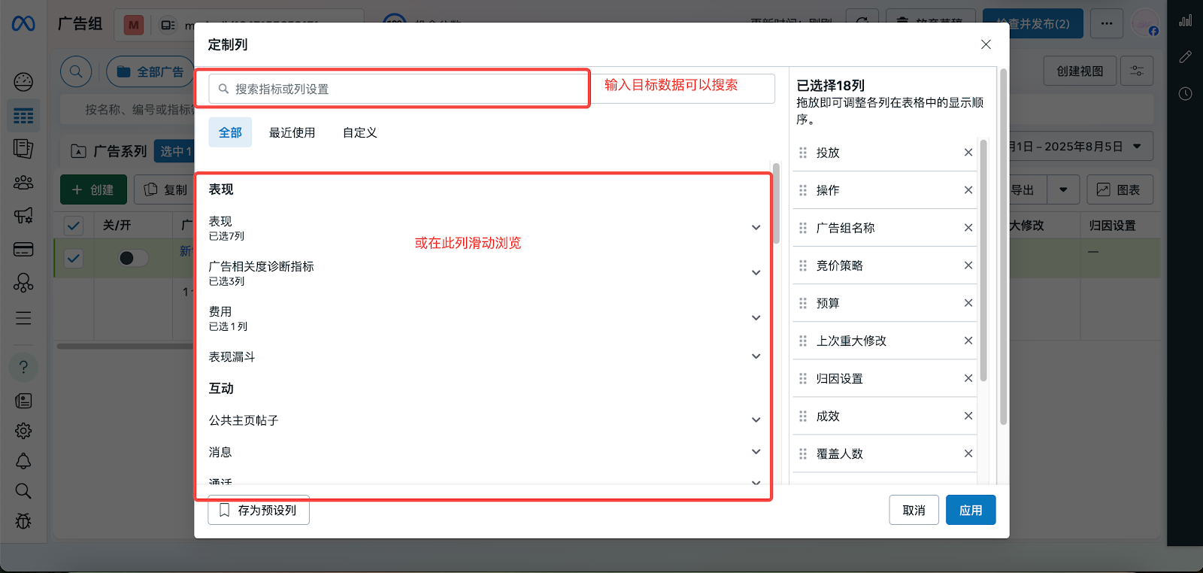The height and width of the screenshot is (573, 1203).
Task: Click the green 创建 button
Action: click(93, 189)
